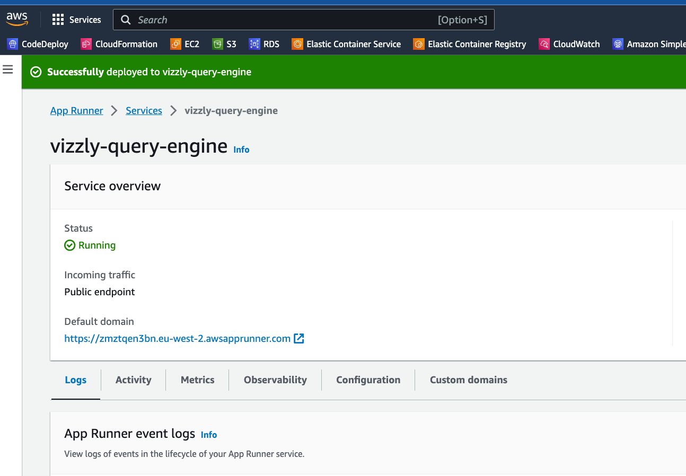Switch to the Activity tab

coord(134,380)
